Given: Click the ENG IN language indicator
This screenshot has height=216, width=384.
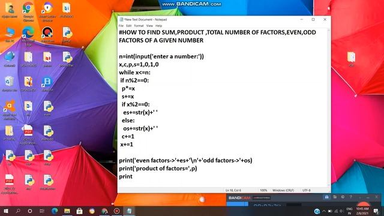Looking at the screenshot, I should (349, 211).
